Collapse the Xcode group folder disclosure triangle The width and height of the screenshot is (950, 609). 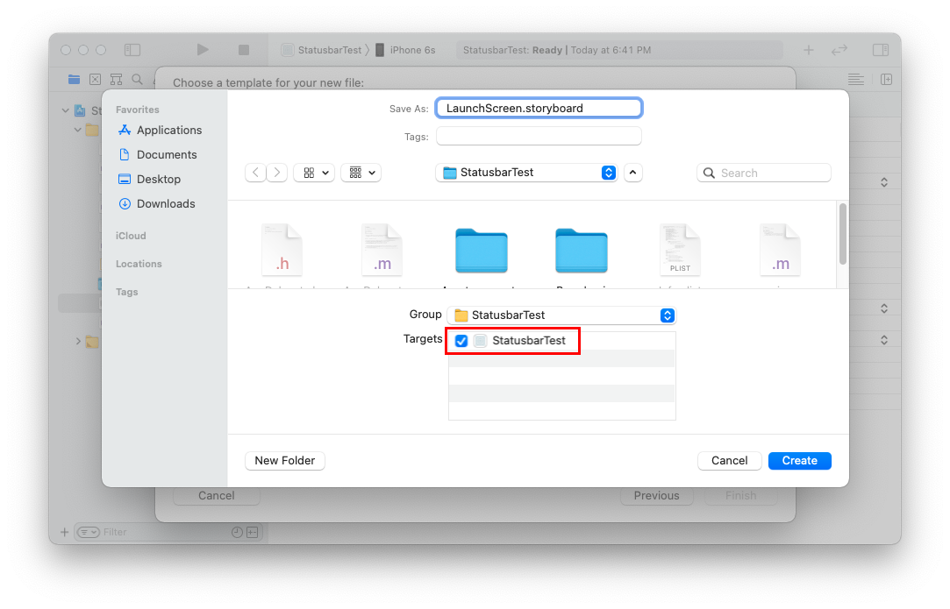[77, 130]
